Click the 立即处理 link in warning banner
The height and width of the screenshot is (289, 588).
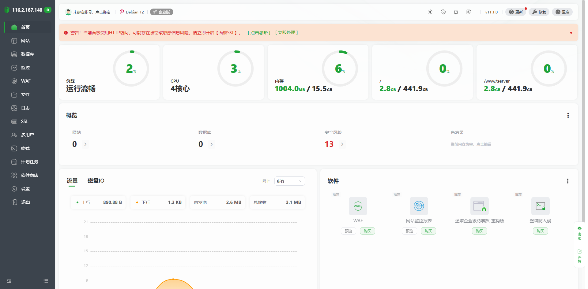(287, 33)
